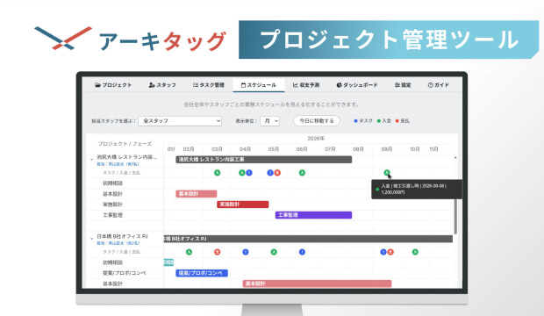The height and width of the screenshot is (316, 544).
Task: Open the タスク管理 tab list icon
Action: pos(196,85)
